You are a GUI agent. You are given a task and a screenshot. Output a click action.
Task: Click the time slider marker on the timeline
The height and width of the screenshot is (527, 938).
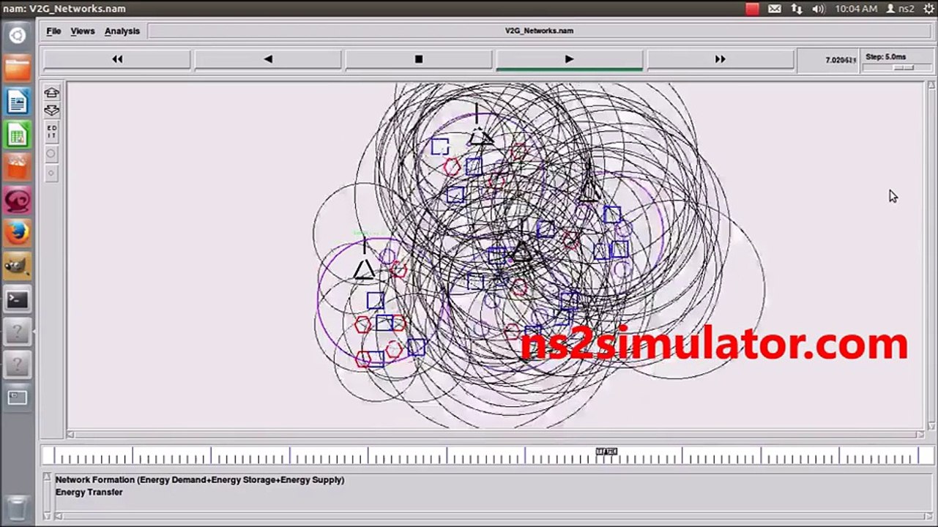(x=606, y=452)
